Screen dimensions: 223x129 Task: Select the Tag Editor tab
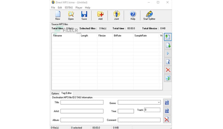pos(66,93)
